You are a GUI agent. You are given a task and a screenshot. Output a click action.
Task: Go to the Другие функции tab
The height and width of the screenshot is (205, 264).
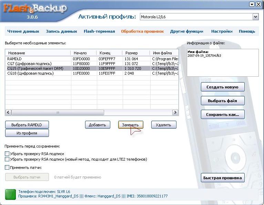[x=186, y=31]
